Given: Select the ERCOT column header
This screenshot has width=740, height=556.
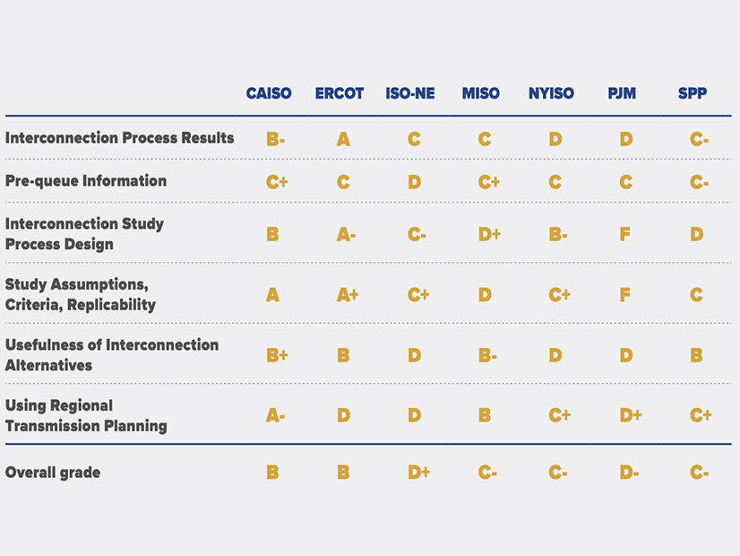Looking at the screenshot, I should tap(340, 93).
